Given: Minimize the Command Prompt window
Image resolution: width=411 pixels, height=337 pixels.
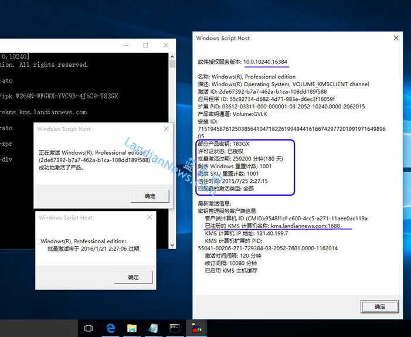Looking at the screenshot, I should coord(126,45).
